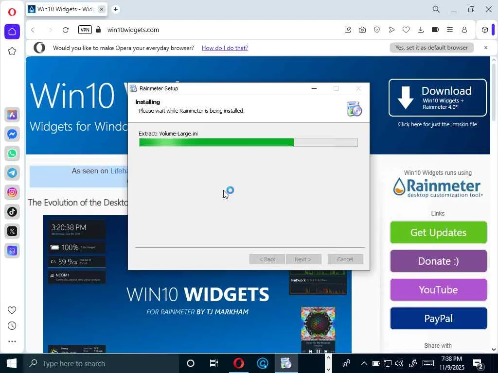Go back to previous page

(x=33, y=30)
